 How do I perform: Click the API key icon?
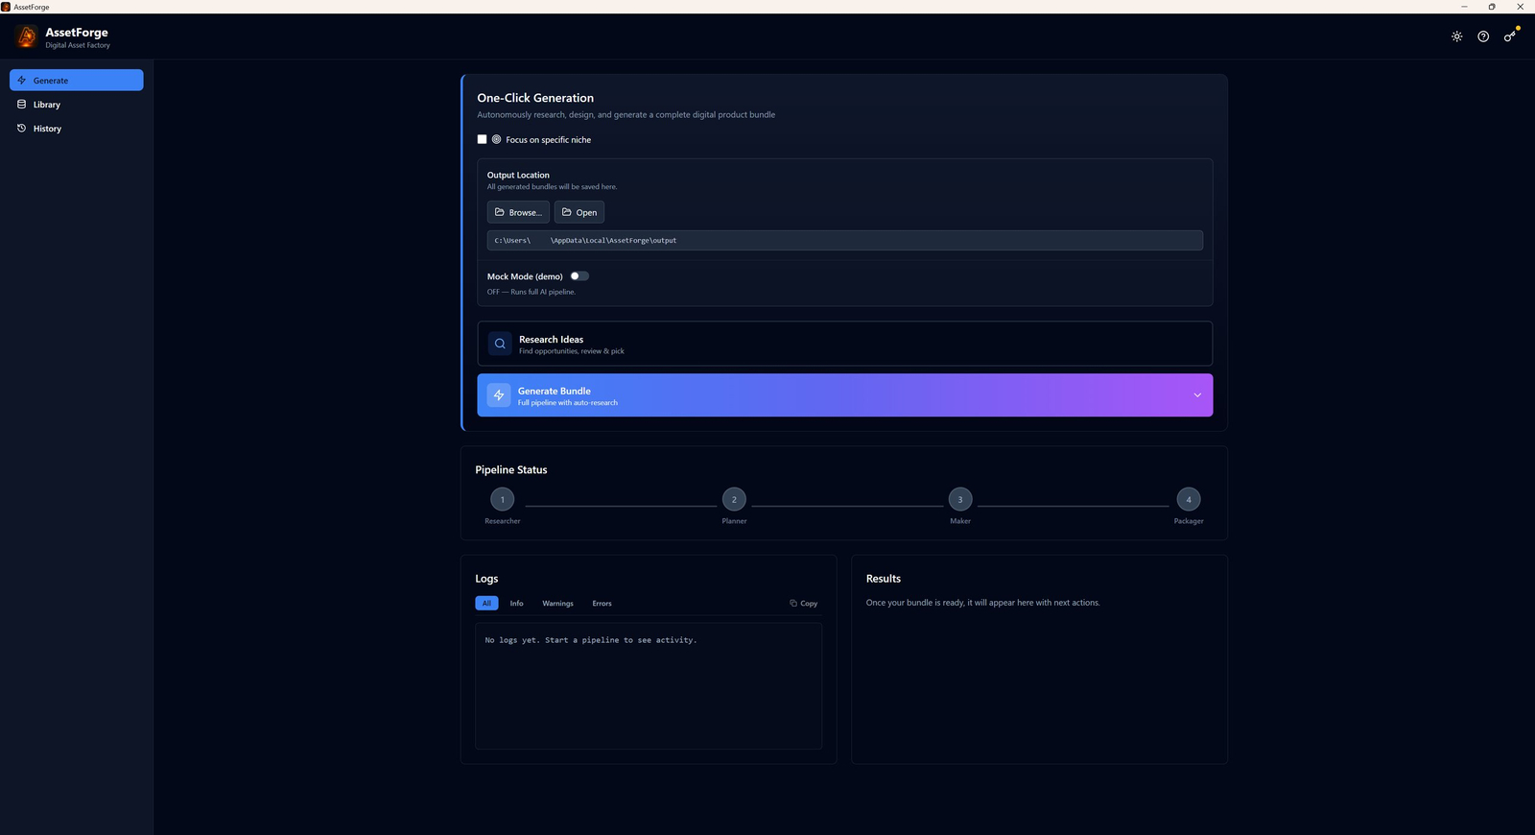(1509, 36)
